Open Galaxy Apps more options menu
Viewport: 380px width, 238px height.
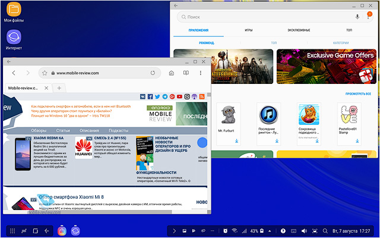[368, 17]
